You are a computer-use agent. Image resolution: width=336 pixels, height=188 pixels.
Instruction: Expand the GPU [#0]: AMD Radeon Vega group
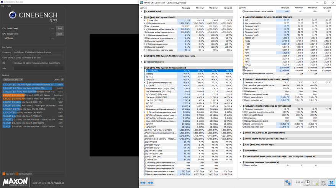[241, 145]
